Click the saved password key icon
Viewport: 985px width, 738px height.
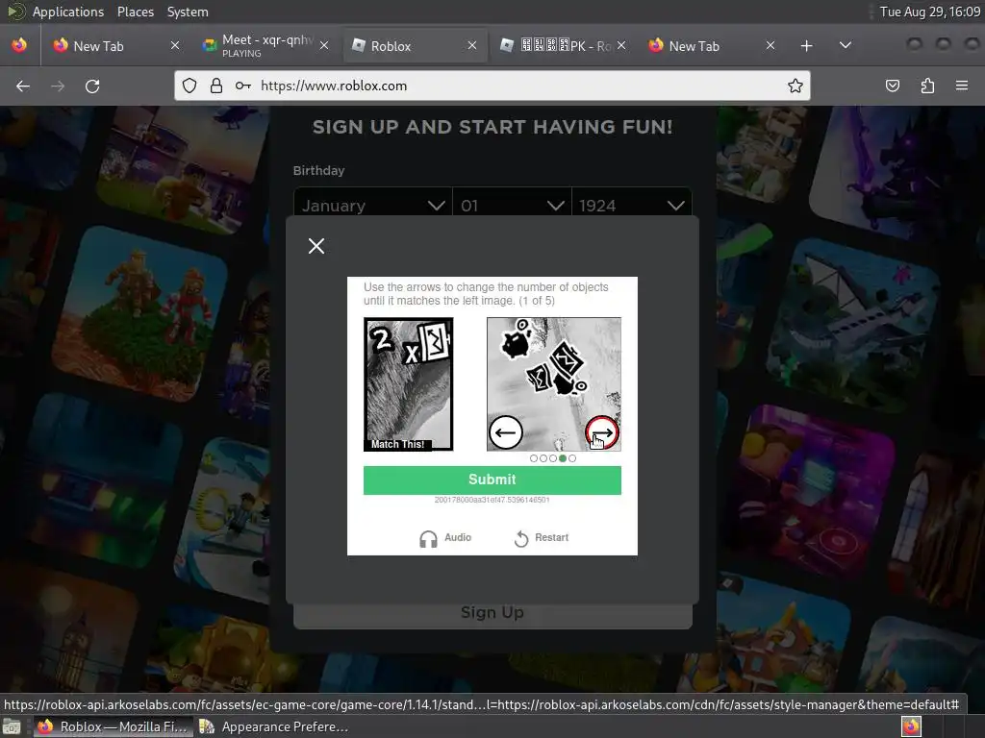point(243,86)
